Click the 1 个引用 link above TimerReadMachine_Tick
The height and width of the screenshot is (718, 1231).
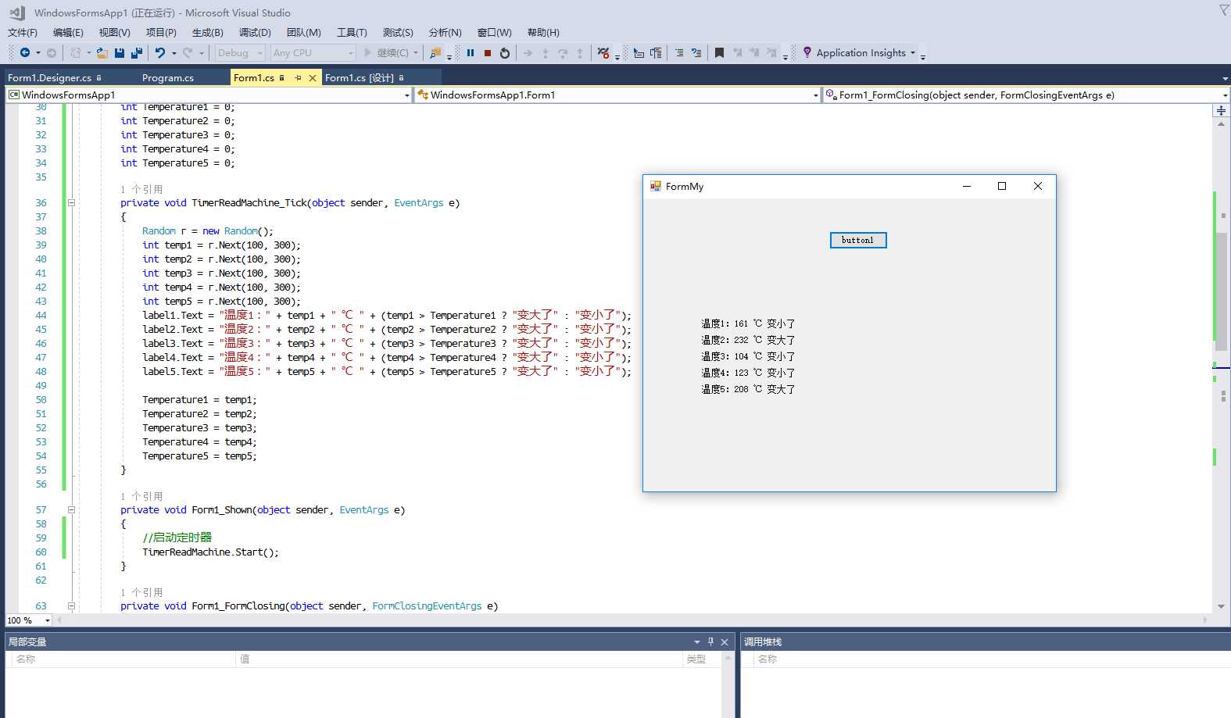pyautogui.click(x=141, y=189)
